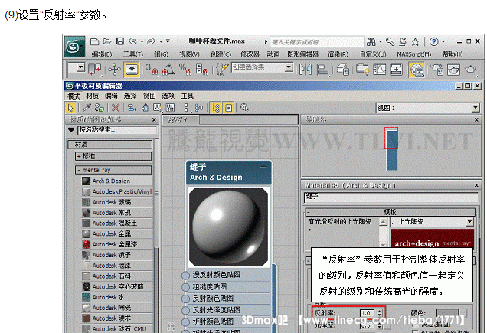Click the Render Production teapot icon
This screenshot has height=333, width=487.
[471, 69]
